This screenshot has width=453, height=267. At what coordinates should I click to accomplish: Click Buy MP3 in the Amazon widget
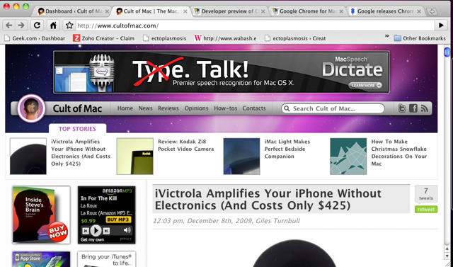118,220
